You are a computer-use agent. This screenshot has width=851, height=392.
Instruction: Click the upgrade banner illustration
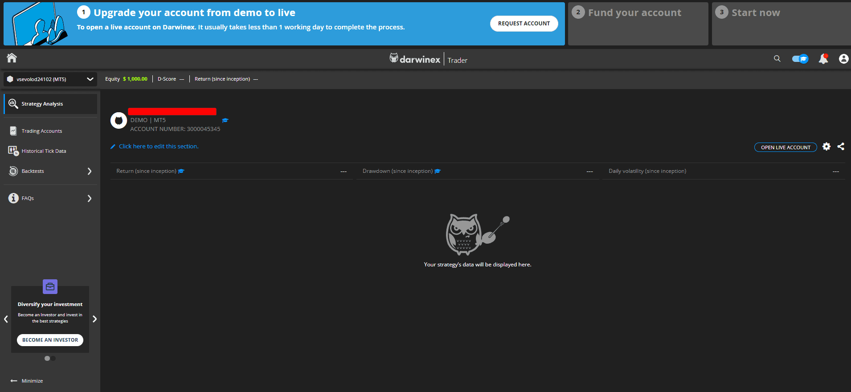40,24
